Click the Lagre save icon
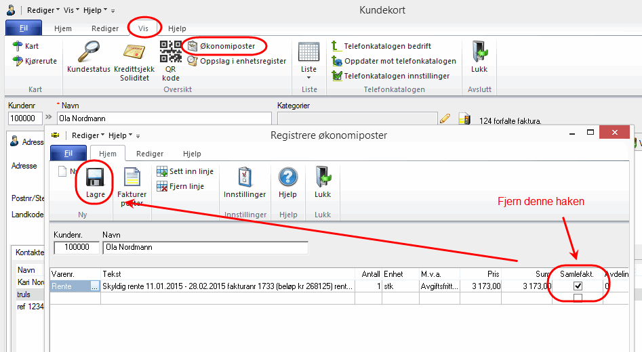642x352 pixels. tap(95, 181)
